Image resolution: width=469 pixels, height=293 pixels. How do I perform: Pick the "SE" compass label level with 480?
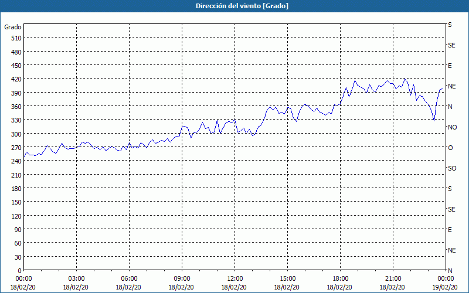(x=451, y=45)
